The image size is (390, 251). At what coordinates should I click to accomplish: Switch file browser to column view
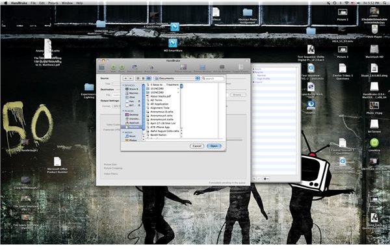point(148,79)
